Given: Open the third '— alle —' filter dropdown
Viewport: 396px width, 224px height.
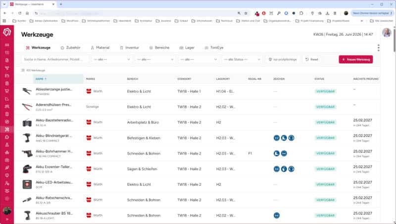Looking at the screenshot, I should click(198, 59).
